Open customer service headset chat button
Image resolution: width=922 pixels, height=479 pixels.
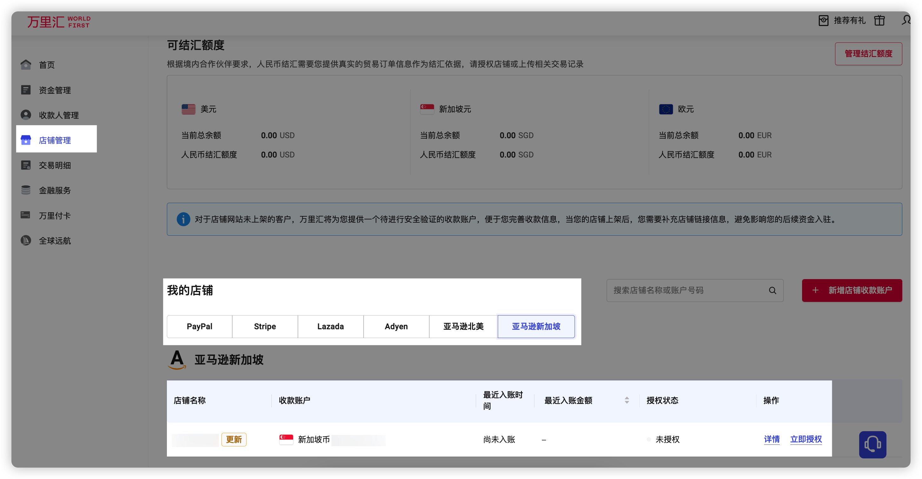pyautogui.click(x=872, y=444)
